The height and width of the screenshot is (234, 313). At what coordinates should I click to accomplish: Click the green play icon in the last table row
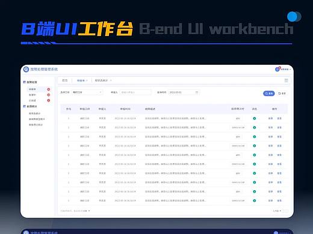(x=255, y=200)
